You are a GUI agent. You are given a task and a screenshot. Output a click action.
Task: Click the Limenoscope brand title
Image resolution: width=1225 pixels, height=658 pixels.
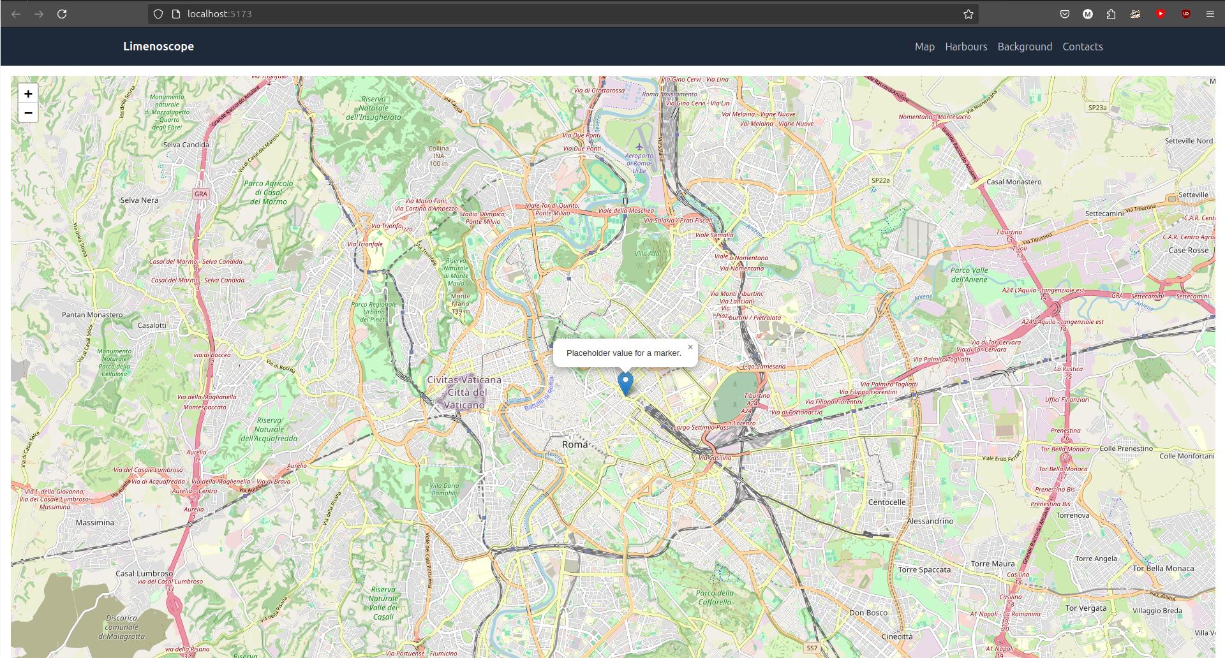158,46
